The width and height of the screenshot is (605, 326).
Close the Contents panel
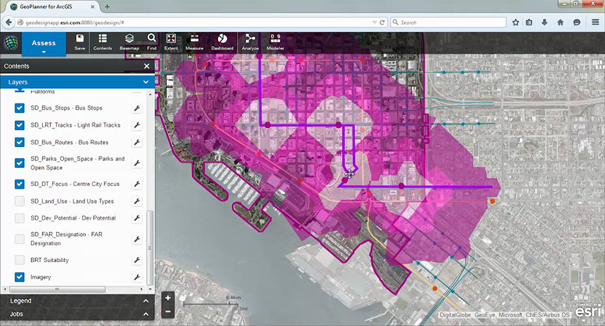147,66
